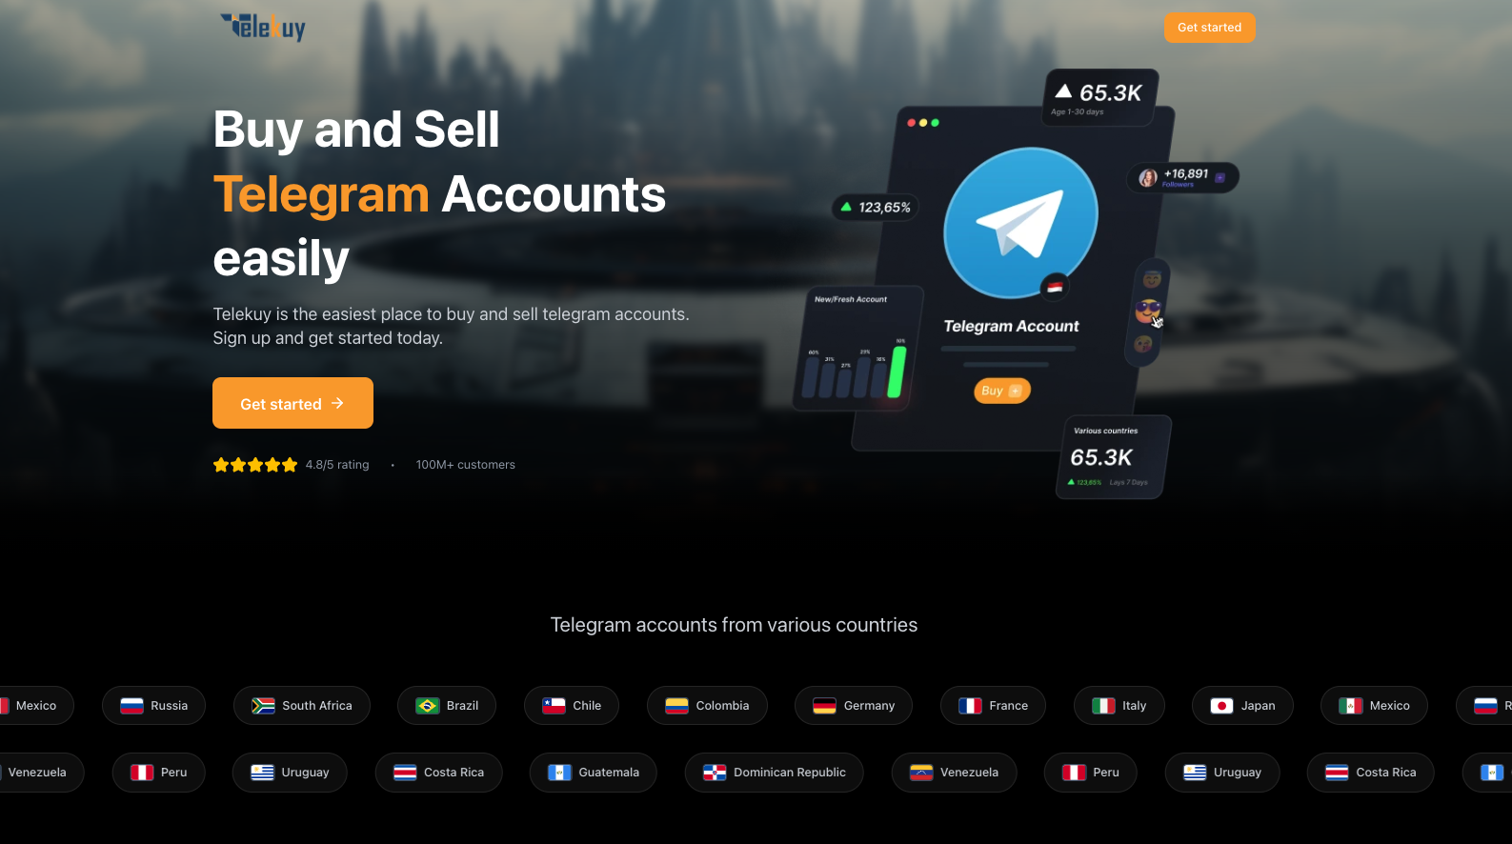Open the Dominican Republic chip
1512x844 pixels.
tap(774, 773)
